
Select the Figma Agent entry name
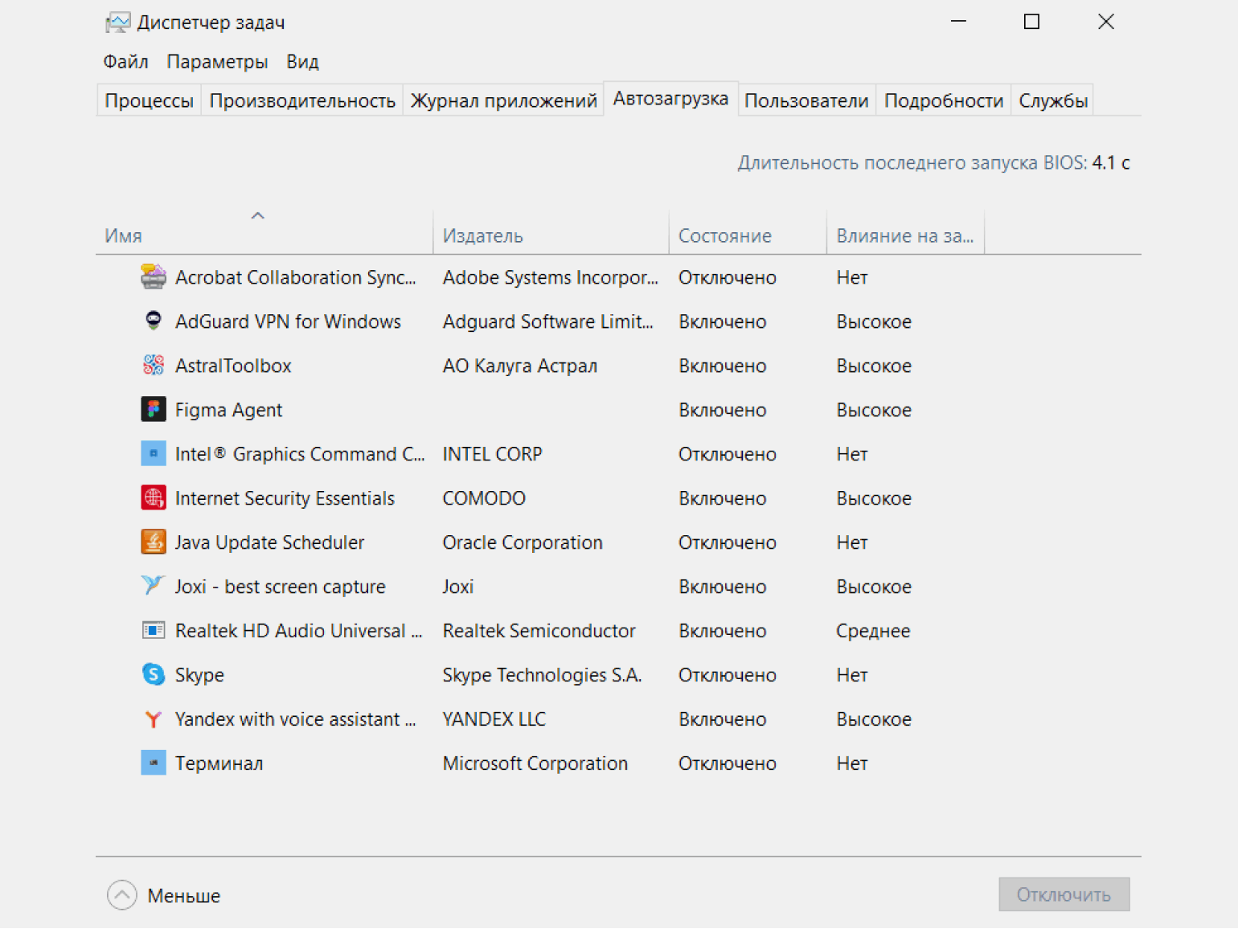228,410
